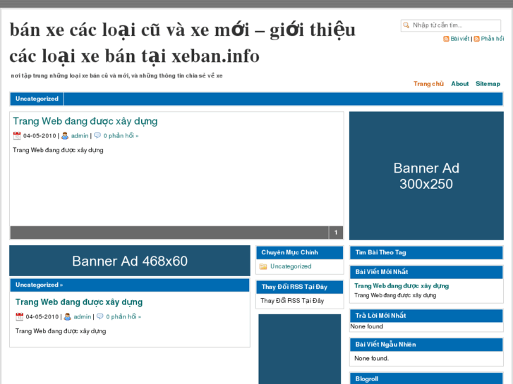Click the 'Thay Đổi RSS Tại Đây' body text
The width and height of the screenshot is (513, 384).
tap(292, 301)
